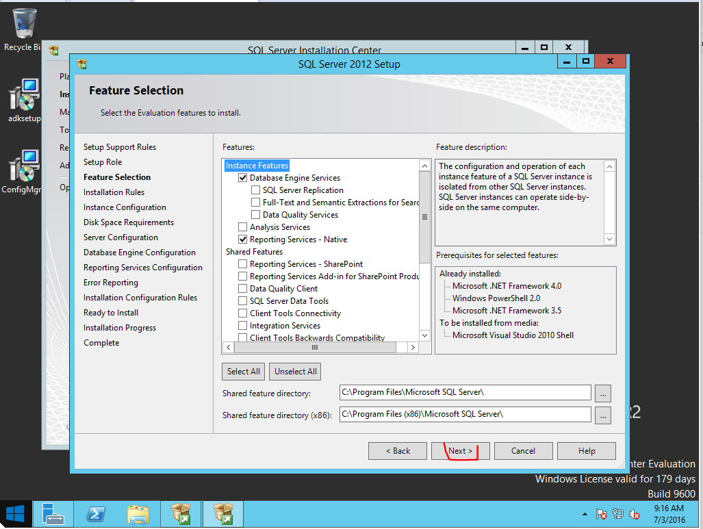Open the network tray icon
703x529 pixels.
click(618, 514)
